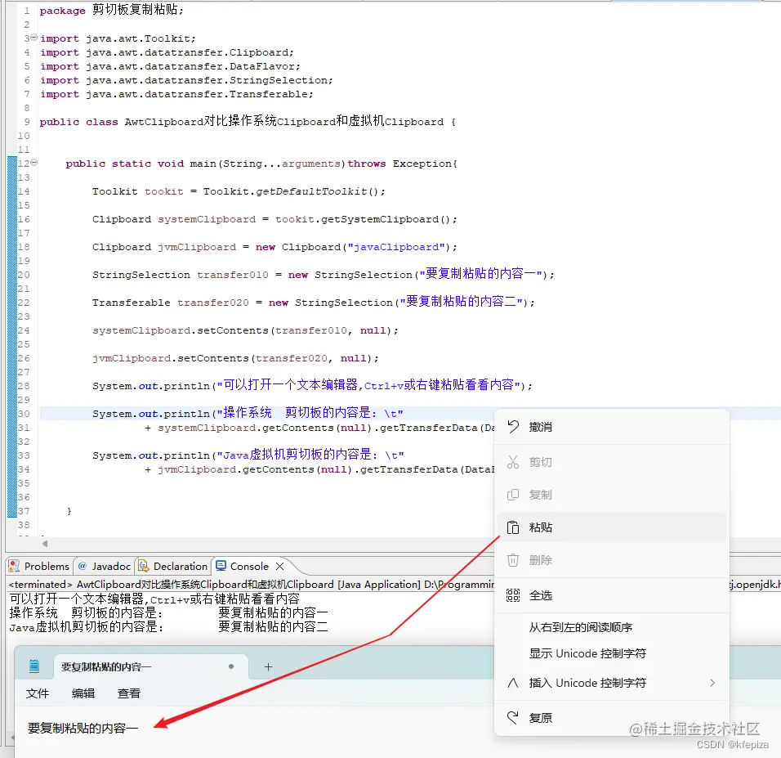The width and height of the screenshot is (781, 758).
Task: Click the clipboard icon beside 粘贴
Action: tap(513, 527)
